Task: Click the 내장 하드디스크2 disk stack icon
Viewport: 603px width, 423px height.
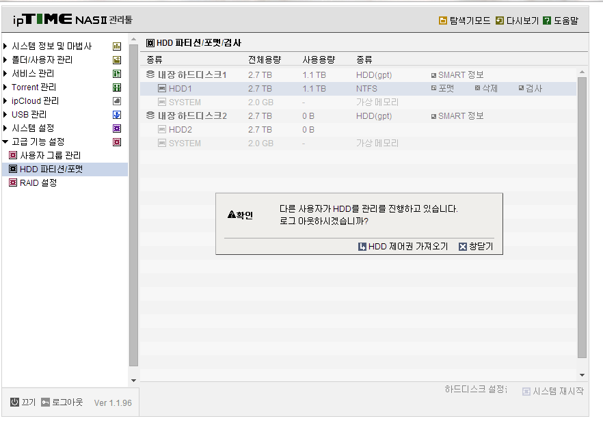Action: (150, 115)
